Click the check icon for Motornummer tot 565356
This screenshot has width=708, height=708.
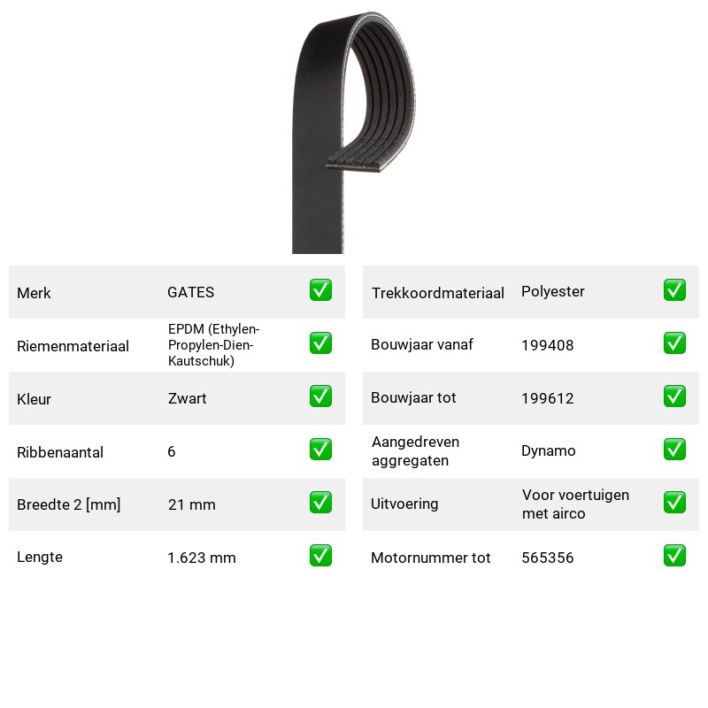(x=674, y=556)
